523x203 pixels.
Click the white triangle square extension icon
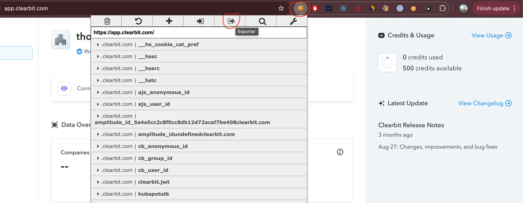coord(428,8)
